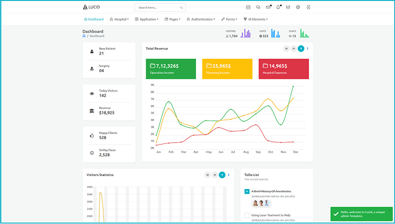The height and width of the screenshot is (224, 395).
Task: Select 'M' monthly button in Visitors Statistics
Action: tap(215, 175)
